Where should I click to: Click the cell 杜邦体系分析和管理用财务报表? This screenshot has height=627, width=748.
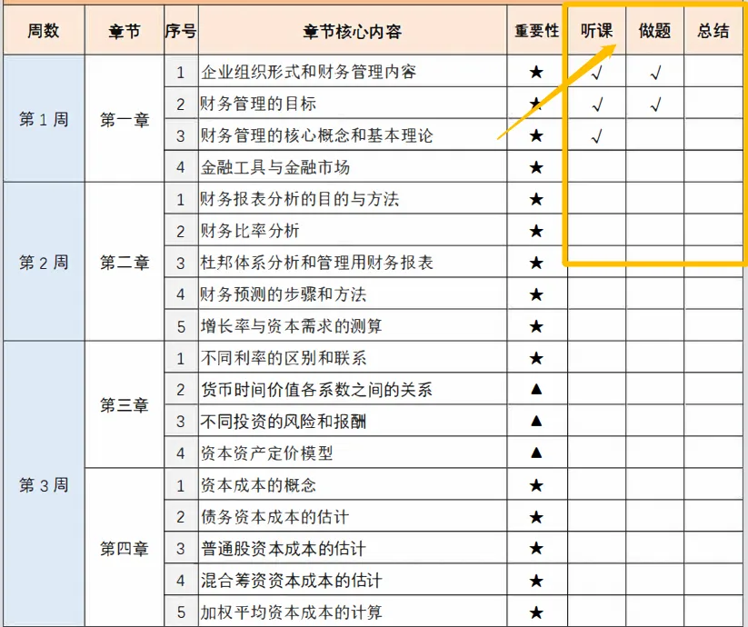(353, 263)
